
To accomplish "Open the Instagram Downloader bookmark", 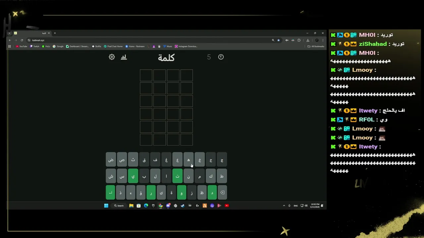I will [x=186, y=46].
